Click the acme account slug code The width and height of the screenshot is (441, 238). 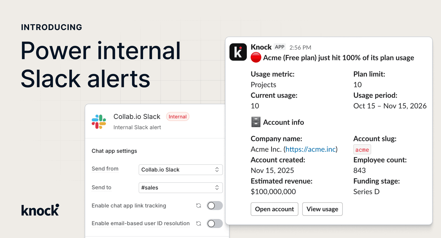click(x=362, y=150)
